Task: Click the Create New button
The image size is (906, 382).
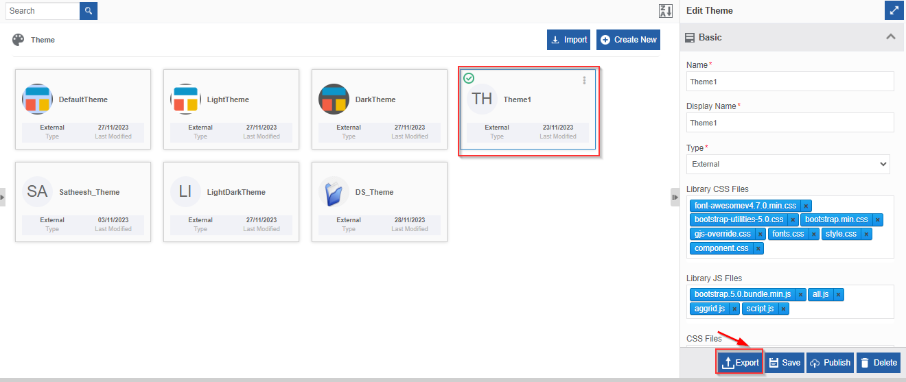Action: point(628,40)
